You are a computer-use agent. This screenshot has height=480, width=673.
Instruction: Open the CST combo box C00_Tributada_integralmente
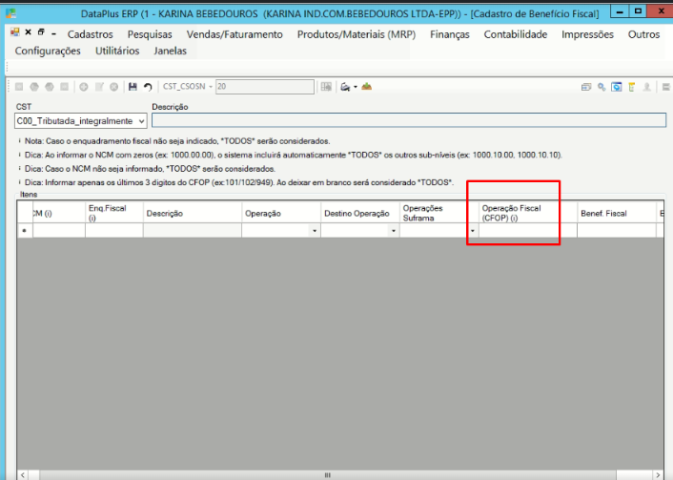pos(81,121)
